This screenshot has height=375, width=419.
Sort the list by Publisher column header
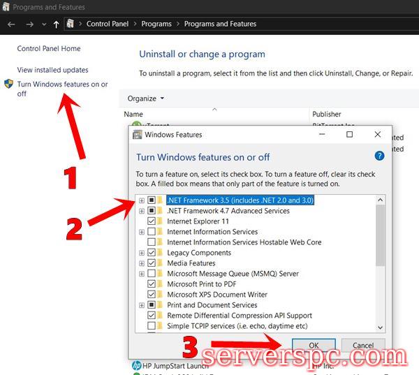327,114
